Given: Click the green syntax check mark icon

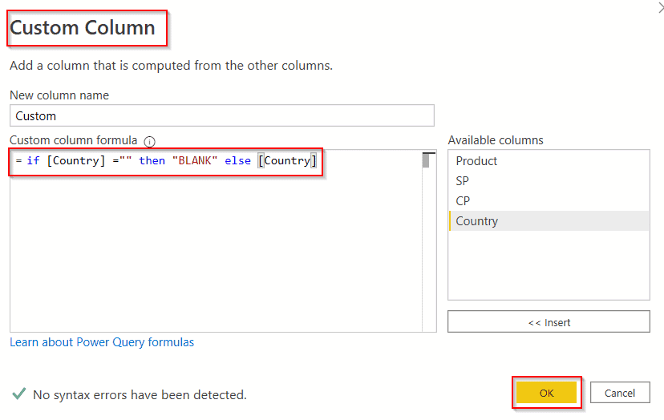Looking at the screenshot, I should [19, 394].
